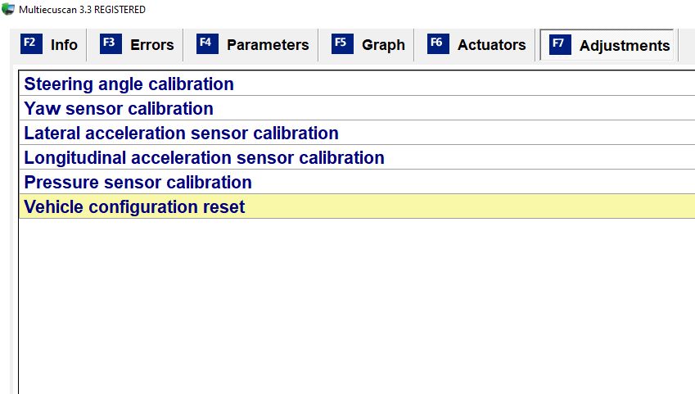Screen dimensions: 695x394
Task: Click the F3 key badge icon
Action: click(111, 43)
